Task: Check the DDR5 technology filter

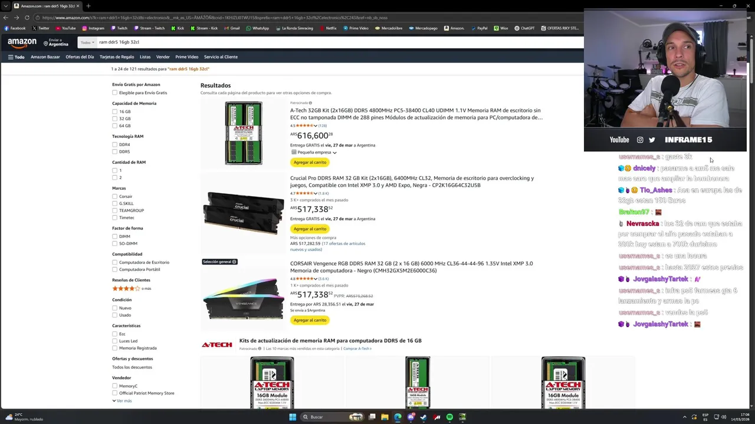Action: pyautogui.click(x=114, y=151)
